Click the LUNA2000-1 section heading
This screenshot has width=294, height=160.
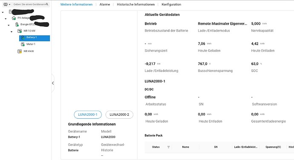(155, 81)
